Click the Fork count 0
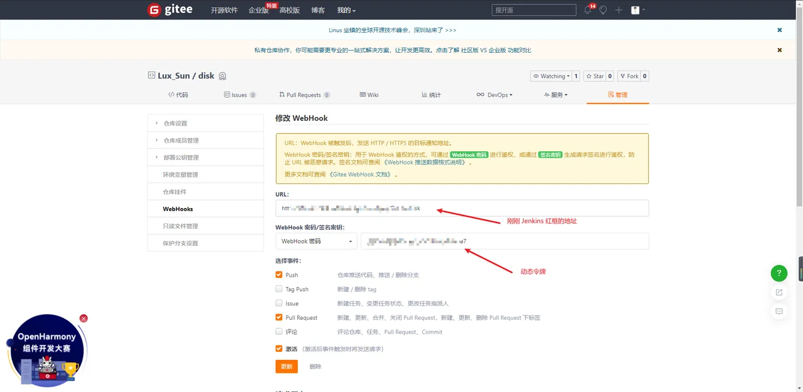Screen dimensions: 803x392 point(645,76)
